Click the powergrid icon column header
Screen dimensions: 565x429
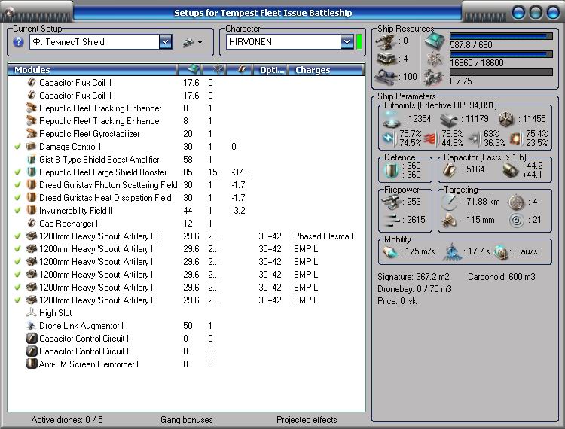click(215, 70)
